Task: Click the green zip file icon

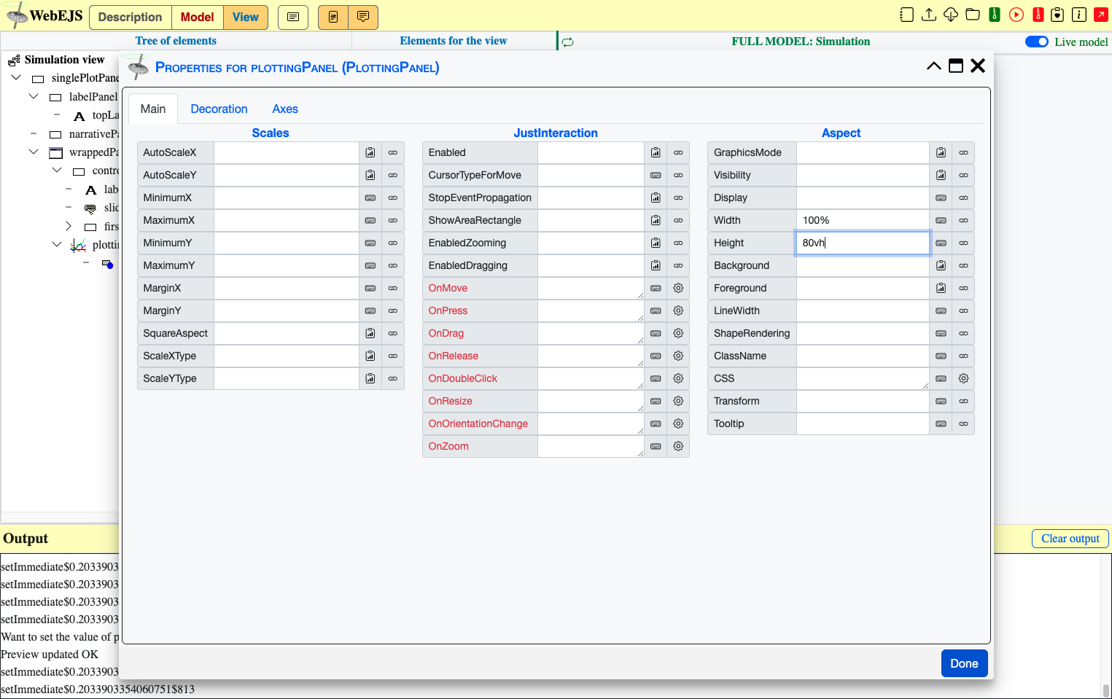Action: click(x=995, y=15)
